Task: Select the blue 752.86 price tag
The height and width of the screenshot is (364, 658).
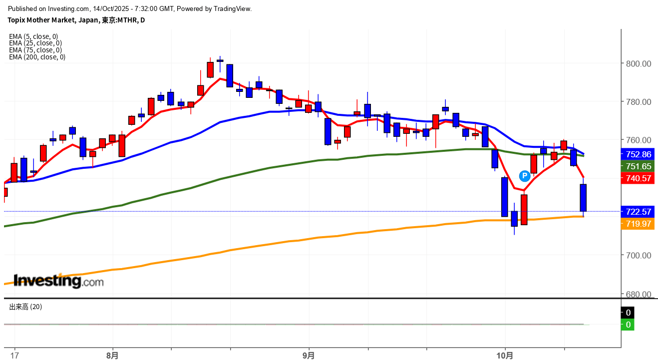Action: coord(638,154)
